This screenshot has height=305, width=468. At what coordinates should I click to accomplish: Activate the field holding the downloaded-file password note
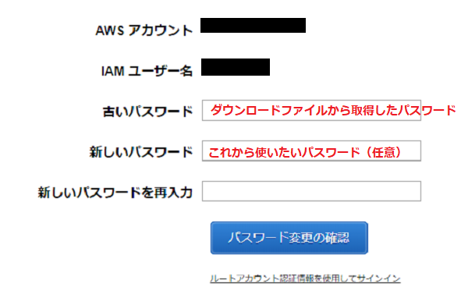[x=311, y=111]
